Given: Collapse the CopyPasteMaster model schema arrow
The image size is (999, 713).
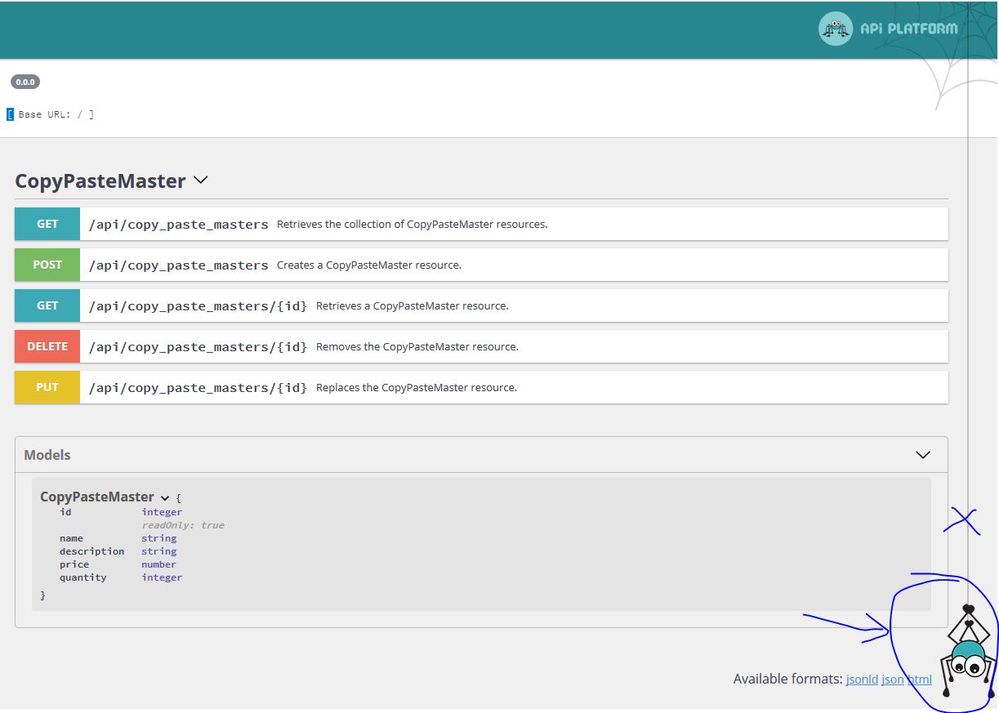Looking at the screenshot, I should tap(165, 497).
